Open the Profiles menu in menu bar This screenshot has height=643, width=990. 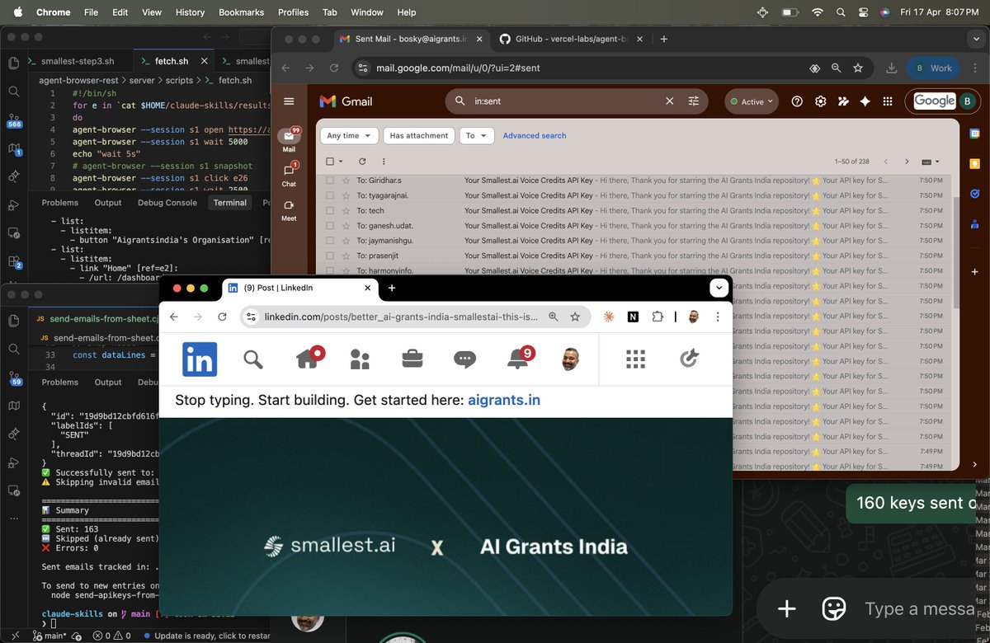point(293,12)
